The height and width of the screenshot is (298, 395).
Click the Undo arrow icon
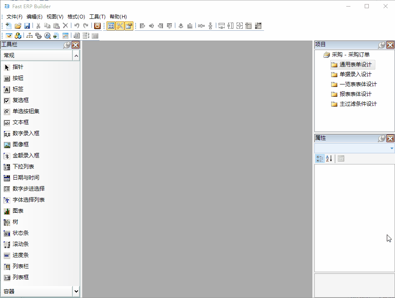(x=77, y=26)
